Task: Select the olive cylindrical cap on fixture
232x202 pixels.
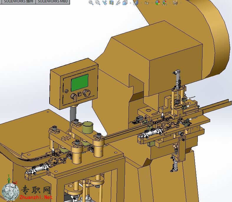Action: tap(88, 128)
